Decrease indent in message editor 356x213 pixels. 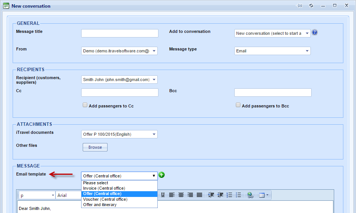[x=220, y=195]
